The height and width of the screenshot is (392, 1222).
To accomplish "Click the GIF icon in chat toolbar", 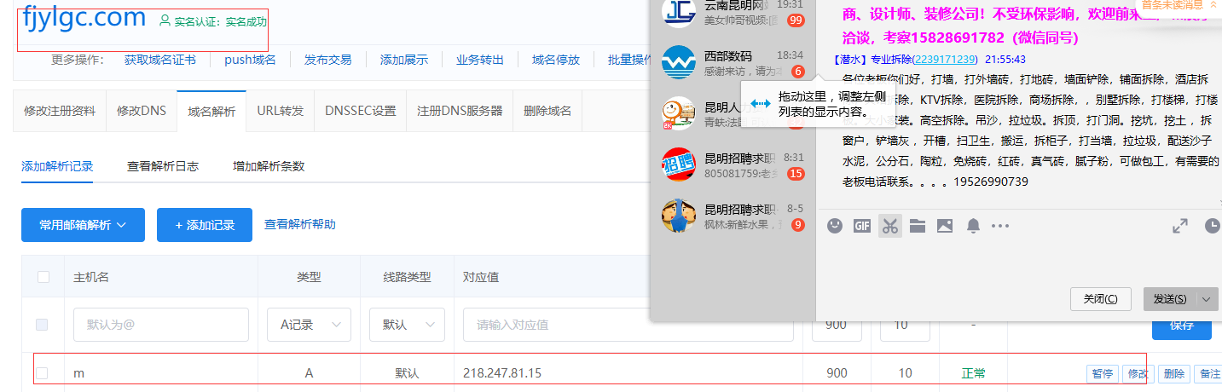I will [862, 226].
